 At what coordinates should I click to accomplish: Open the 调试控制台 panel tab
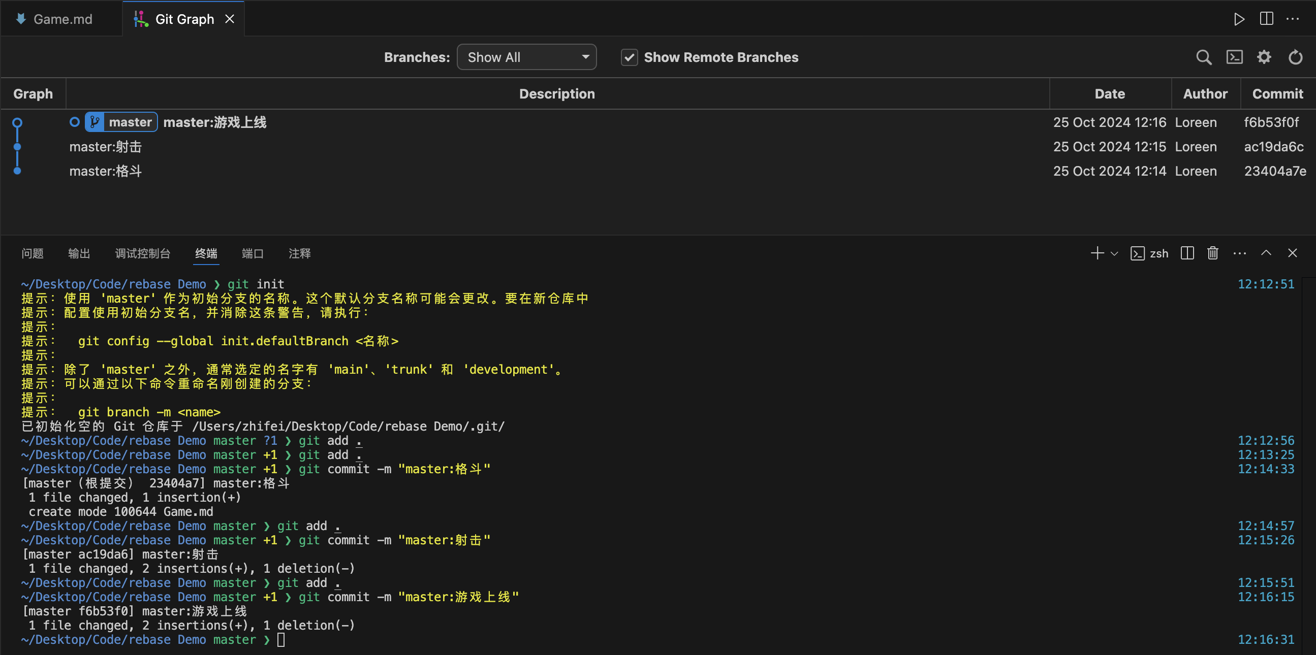(x=143, y=253)
